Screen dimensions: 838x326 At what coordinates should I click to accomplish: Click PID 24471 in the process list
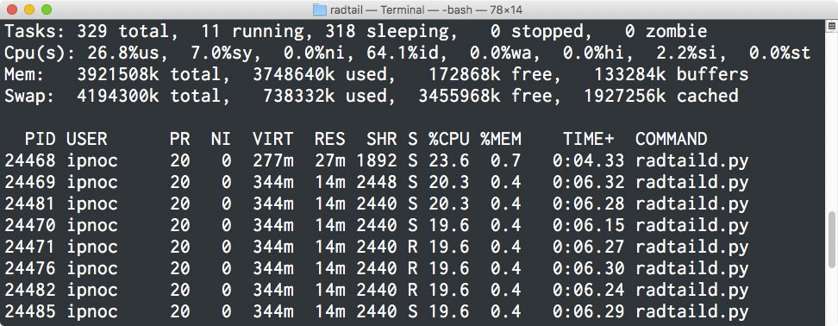click(x=30, y=247)
